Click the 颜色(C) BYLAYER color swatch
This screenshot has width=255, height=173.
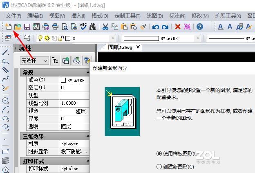[63, 80]
